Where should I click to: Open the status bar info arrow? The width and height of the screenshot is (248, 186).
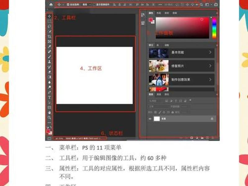click(x=100, y=139)
